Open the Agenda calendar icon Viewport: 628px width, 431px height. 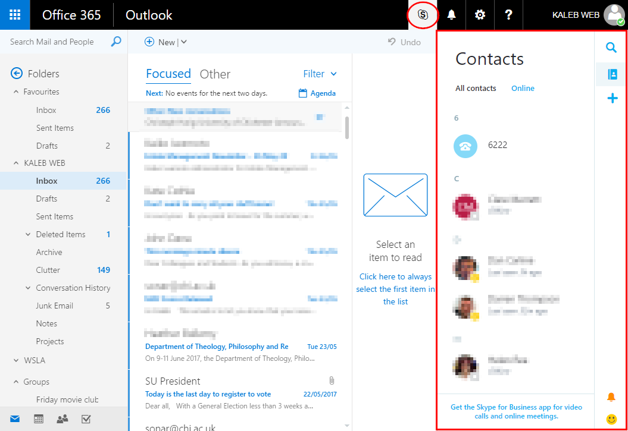point(303,93)
